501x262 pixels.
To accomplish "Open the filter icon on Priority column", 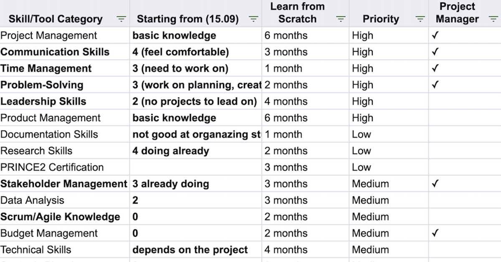I will click(x=420, y=19).
